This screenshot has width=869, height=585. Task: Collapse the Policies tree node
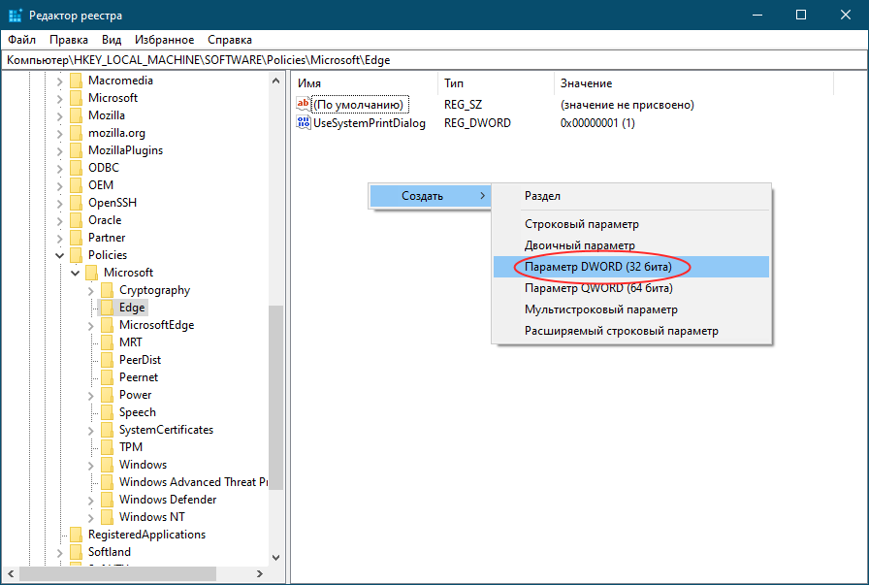(60, 255)
